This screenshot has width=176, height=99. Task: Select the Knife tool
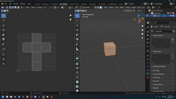point(77,77)
